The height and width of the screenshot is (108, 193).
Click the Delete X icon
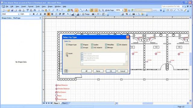[x=49, y=10]
